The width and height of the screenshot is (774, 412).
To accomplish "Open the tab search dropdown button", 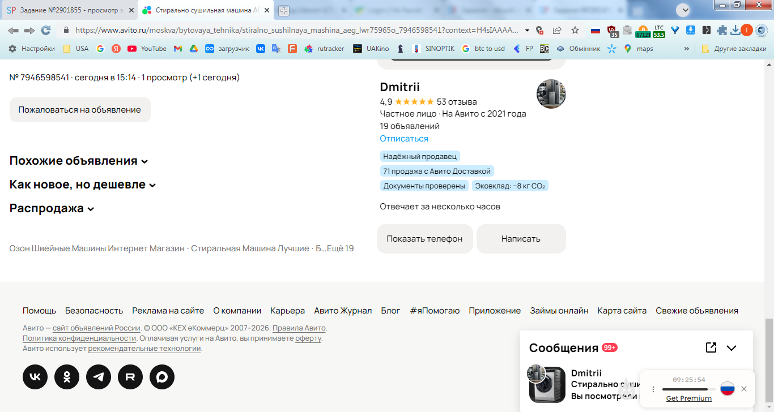I will [683, 10].
